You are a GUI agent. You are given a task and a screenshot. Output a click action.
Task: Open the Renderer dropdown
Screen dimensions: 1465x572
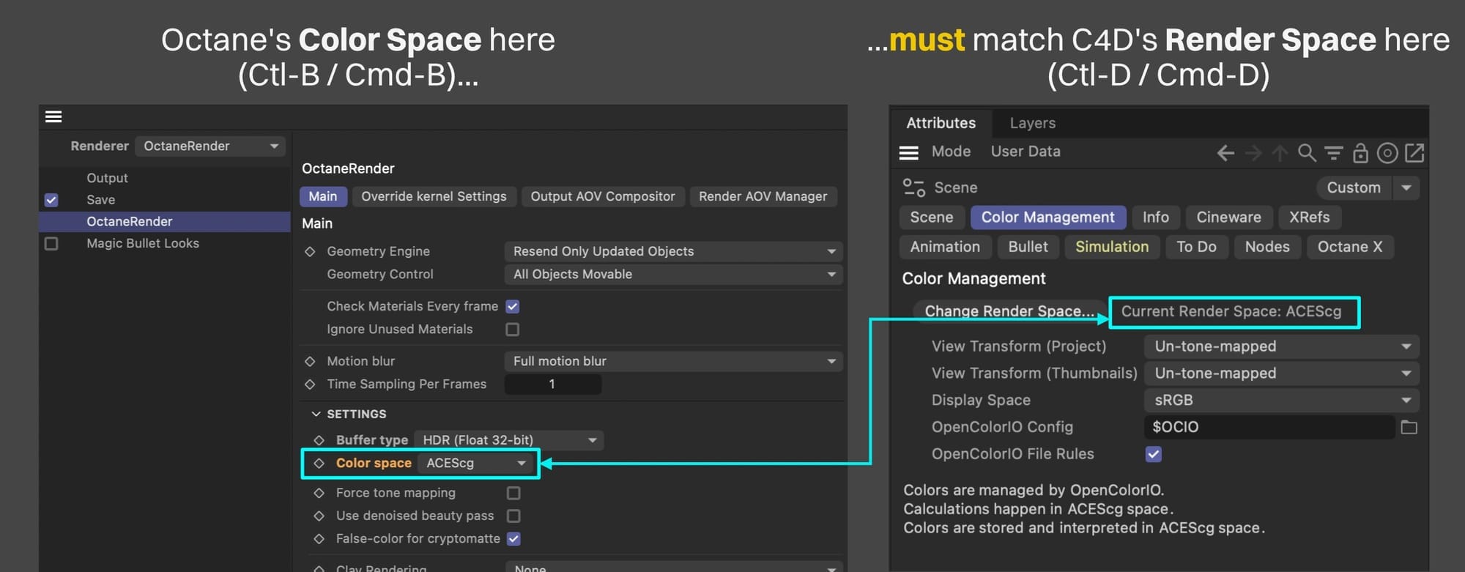pyautogui.click(x=210, y=146)
